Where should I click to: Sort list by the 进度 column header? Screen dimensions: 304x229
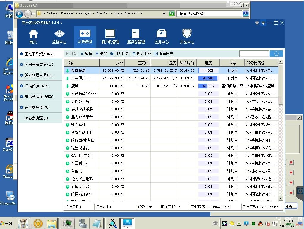[208, 63]
